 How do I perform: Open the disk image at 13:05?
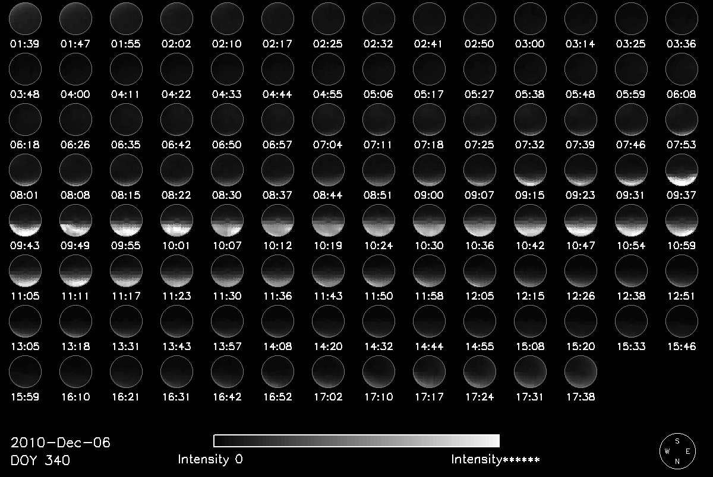click(26, 323)
